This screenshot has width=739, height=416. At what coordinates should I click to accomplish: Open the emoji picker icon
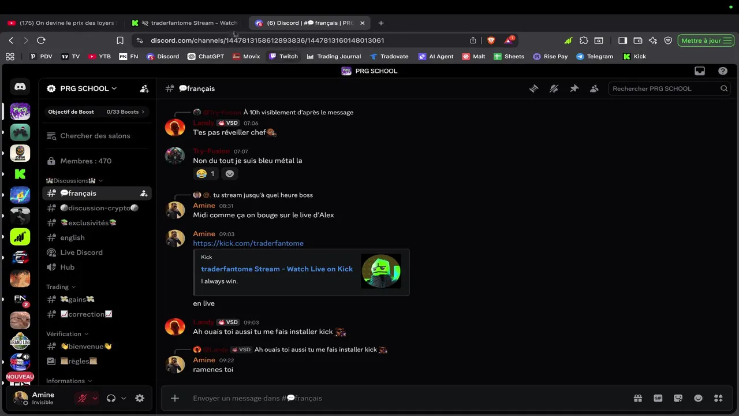pos(698,398)
